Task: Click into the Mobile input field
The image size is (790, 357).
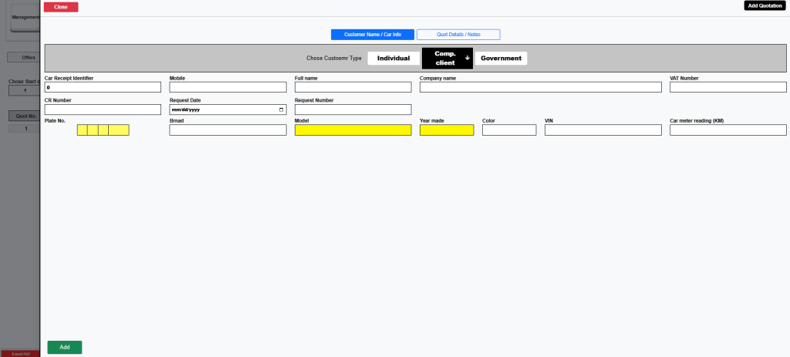Action: click(x=228, y=87)
